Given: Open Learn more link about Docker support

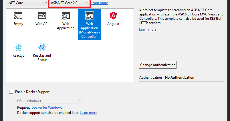Looking at the screenshot, I should click(x=88, y=113).
